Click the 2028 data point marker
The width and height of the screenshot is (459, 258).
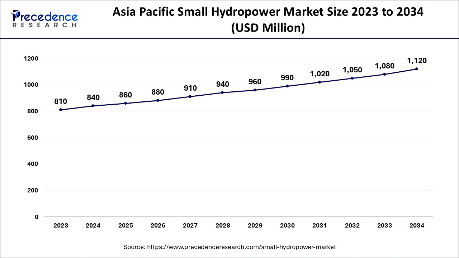pos(222,92)
